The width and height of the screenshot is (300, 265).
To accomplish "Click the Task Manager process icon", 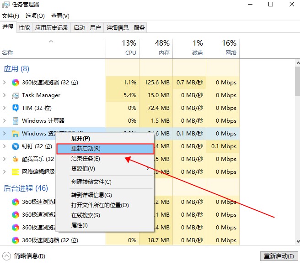I will [x=15, y=95].
